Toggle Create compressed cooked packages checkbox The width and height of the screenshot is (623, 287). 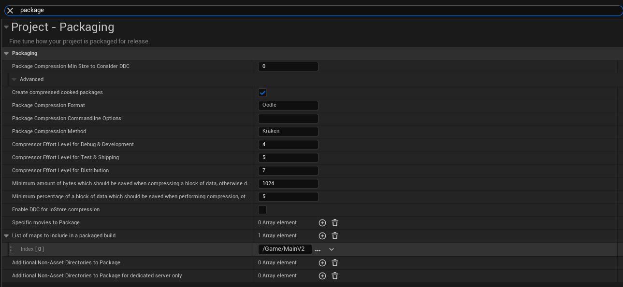pos(262,93)
